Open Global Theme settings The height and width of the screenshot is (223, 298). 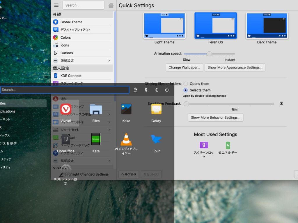tap(82, 22)
